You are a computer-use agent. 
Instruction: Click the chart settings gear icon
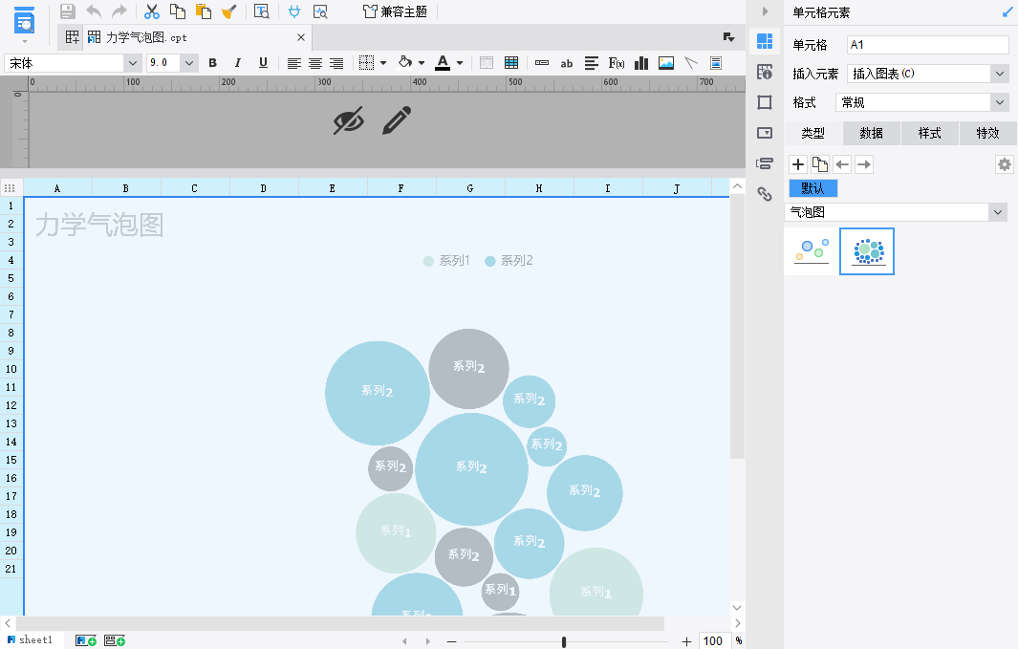pos(1004,164)
